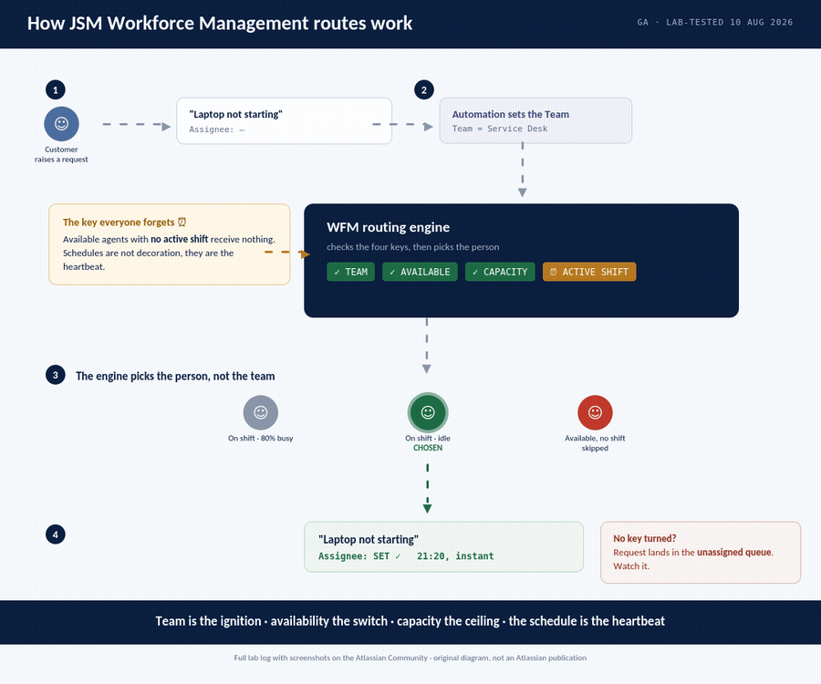Image resolution: width=821 pixels, height=684 pixels.
Task: Click 'The engine picks the person, not the team'
Action: pyautogui.click(x=175, y=377)
